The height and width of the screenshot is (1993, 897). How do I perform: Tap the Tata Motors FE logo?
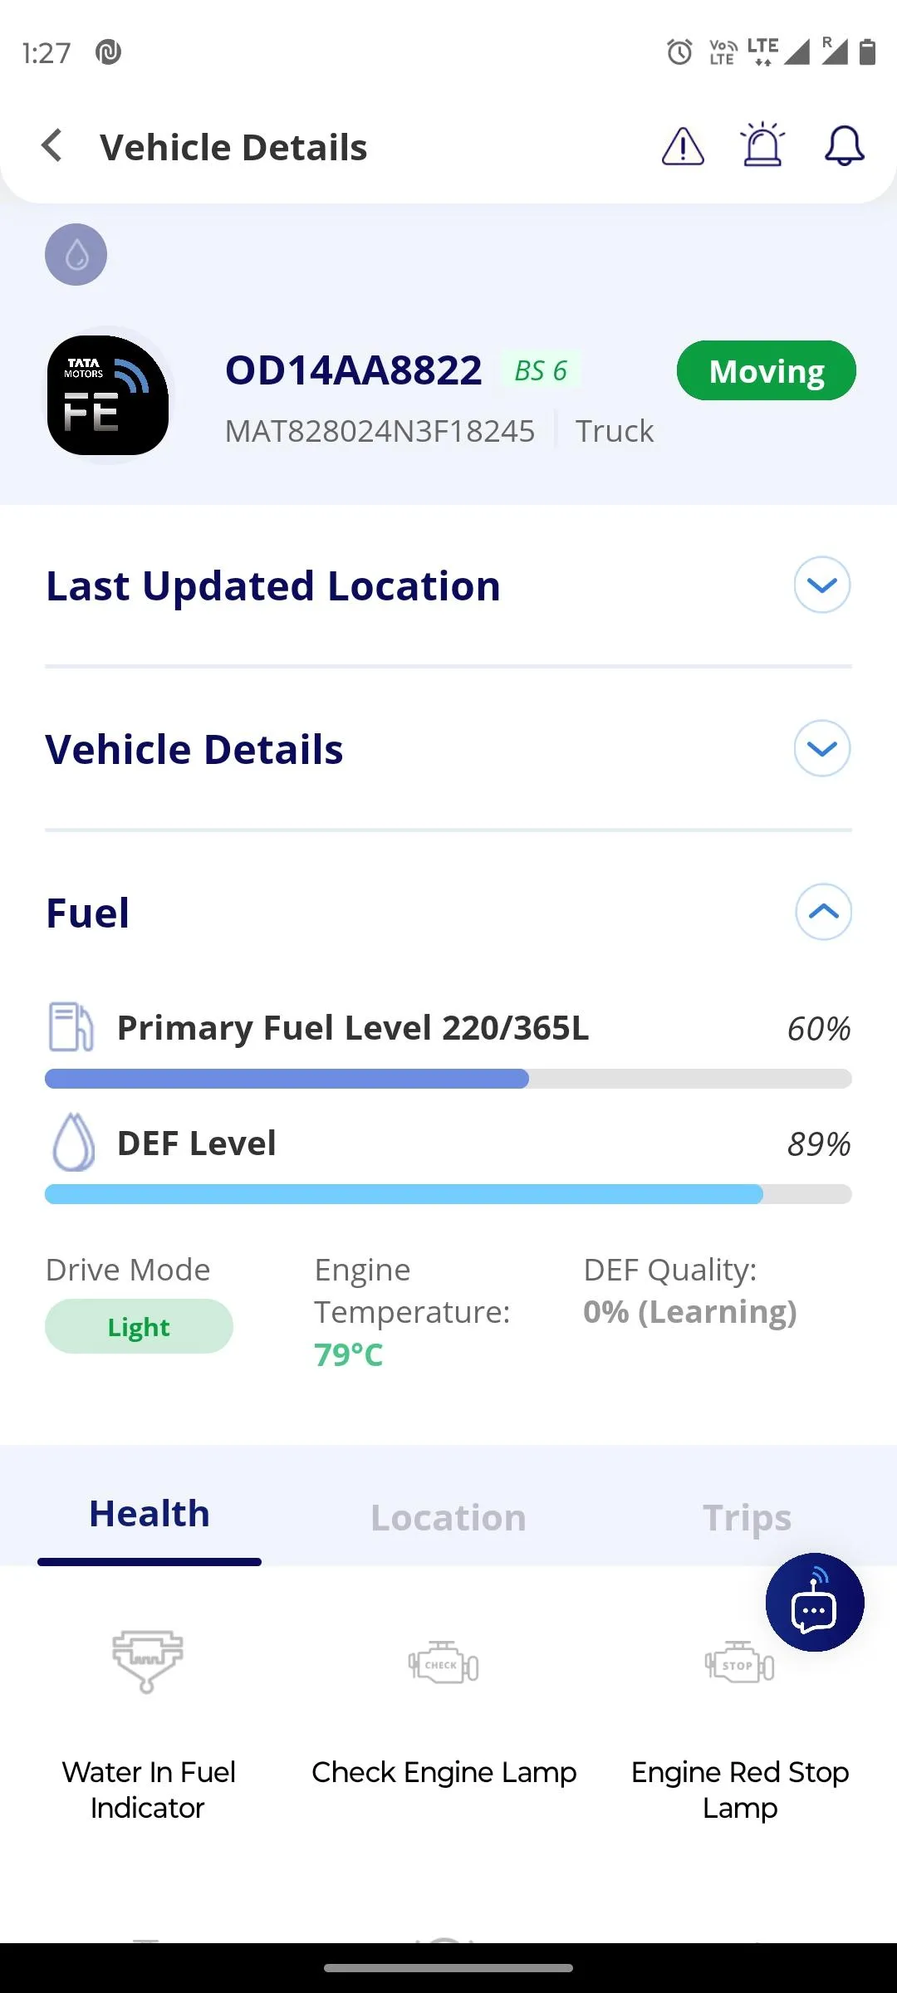point(108,395)
